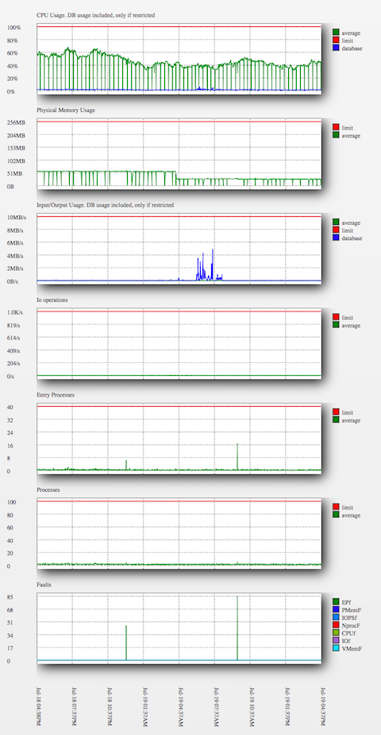381x735 pixels.
Task: Click the Jul-18 10:37PM time axis label
Action: (110, 707)
